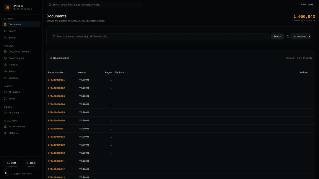Screen dimensions: 319x179
Task: Go to the Entities section
Action: (x=12, y=38)
